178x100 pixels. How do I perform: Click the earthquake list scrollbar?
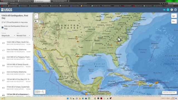point(33,27)
